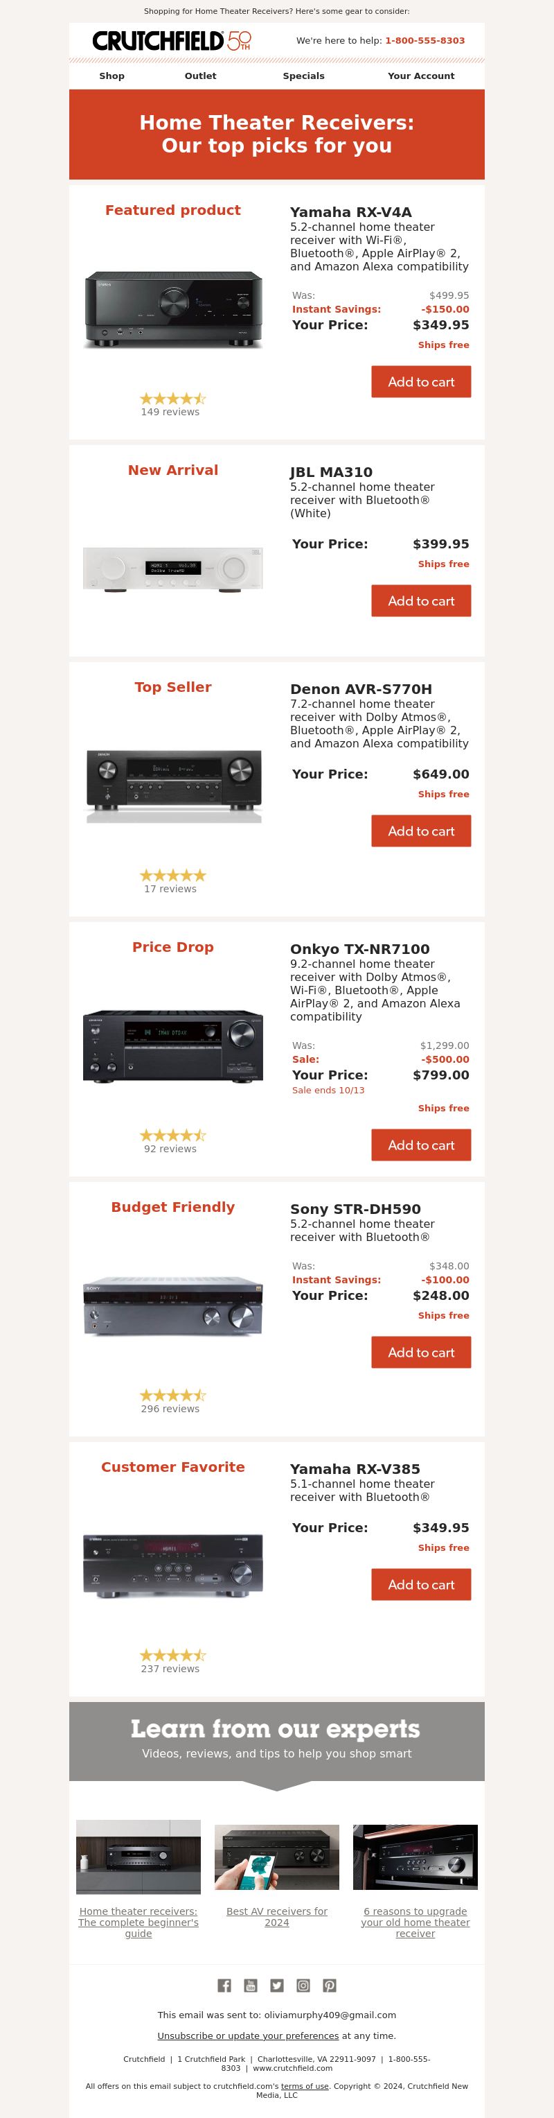This screenshot has height=2118, width=554.
Task: Select the Specials menu item
Action: [x=304, y=76]
